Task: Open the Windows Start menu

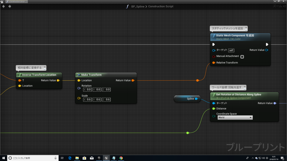Action: point(3,158)
